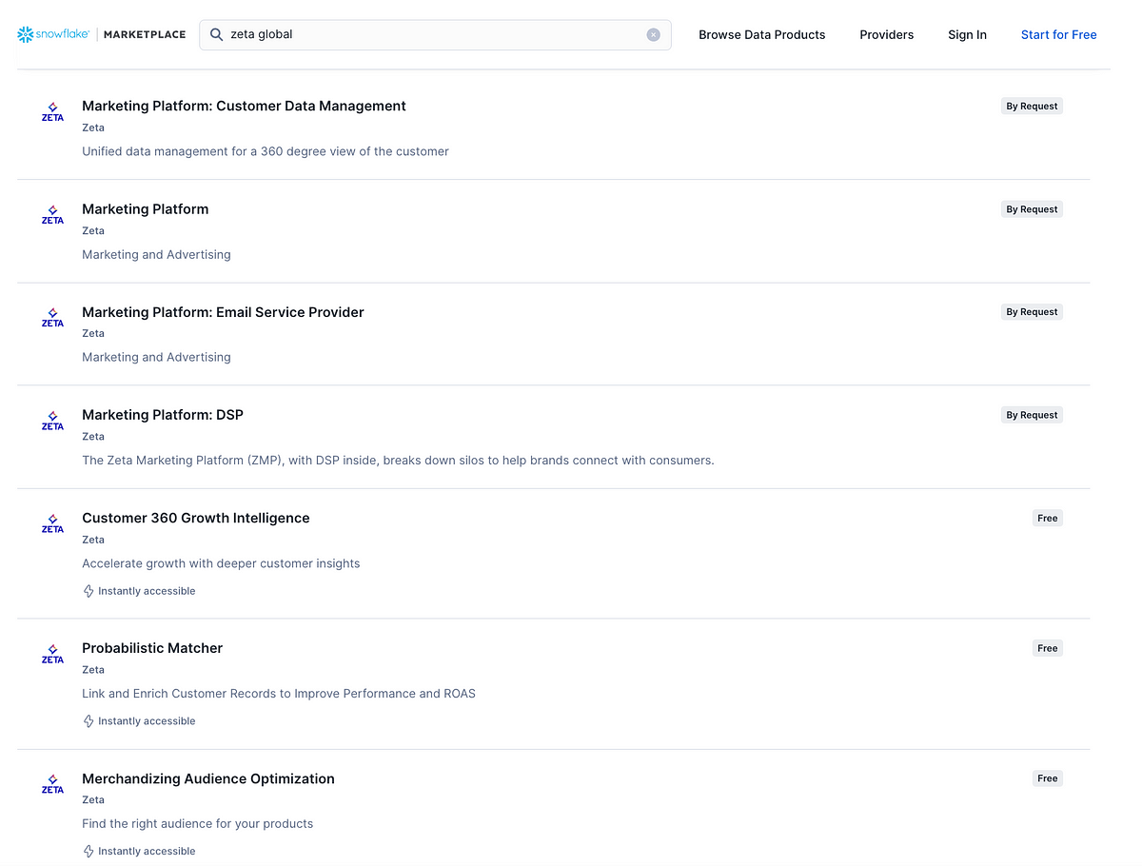The image size is (1142, 866).
Task: Click 'Accelerate growth with deeper customer insights'
Action: [x=221, y=563]
